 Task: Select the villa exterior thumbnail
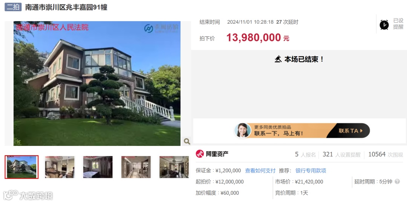[x=21, y=167]
